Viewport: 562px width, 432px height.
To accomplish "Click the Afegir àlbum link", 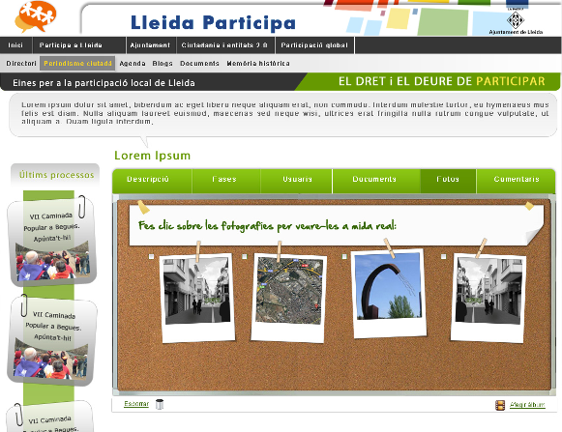I will (527, 405).
